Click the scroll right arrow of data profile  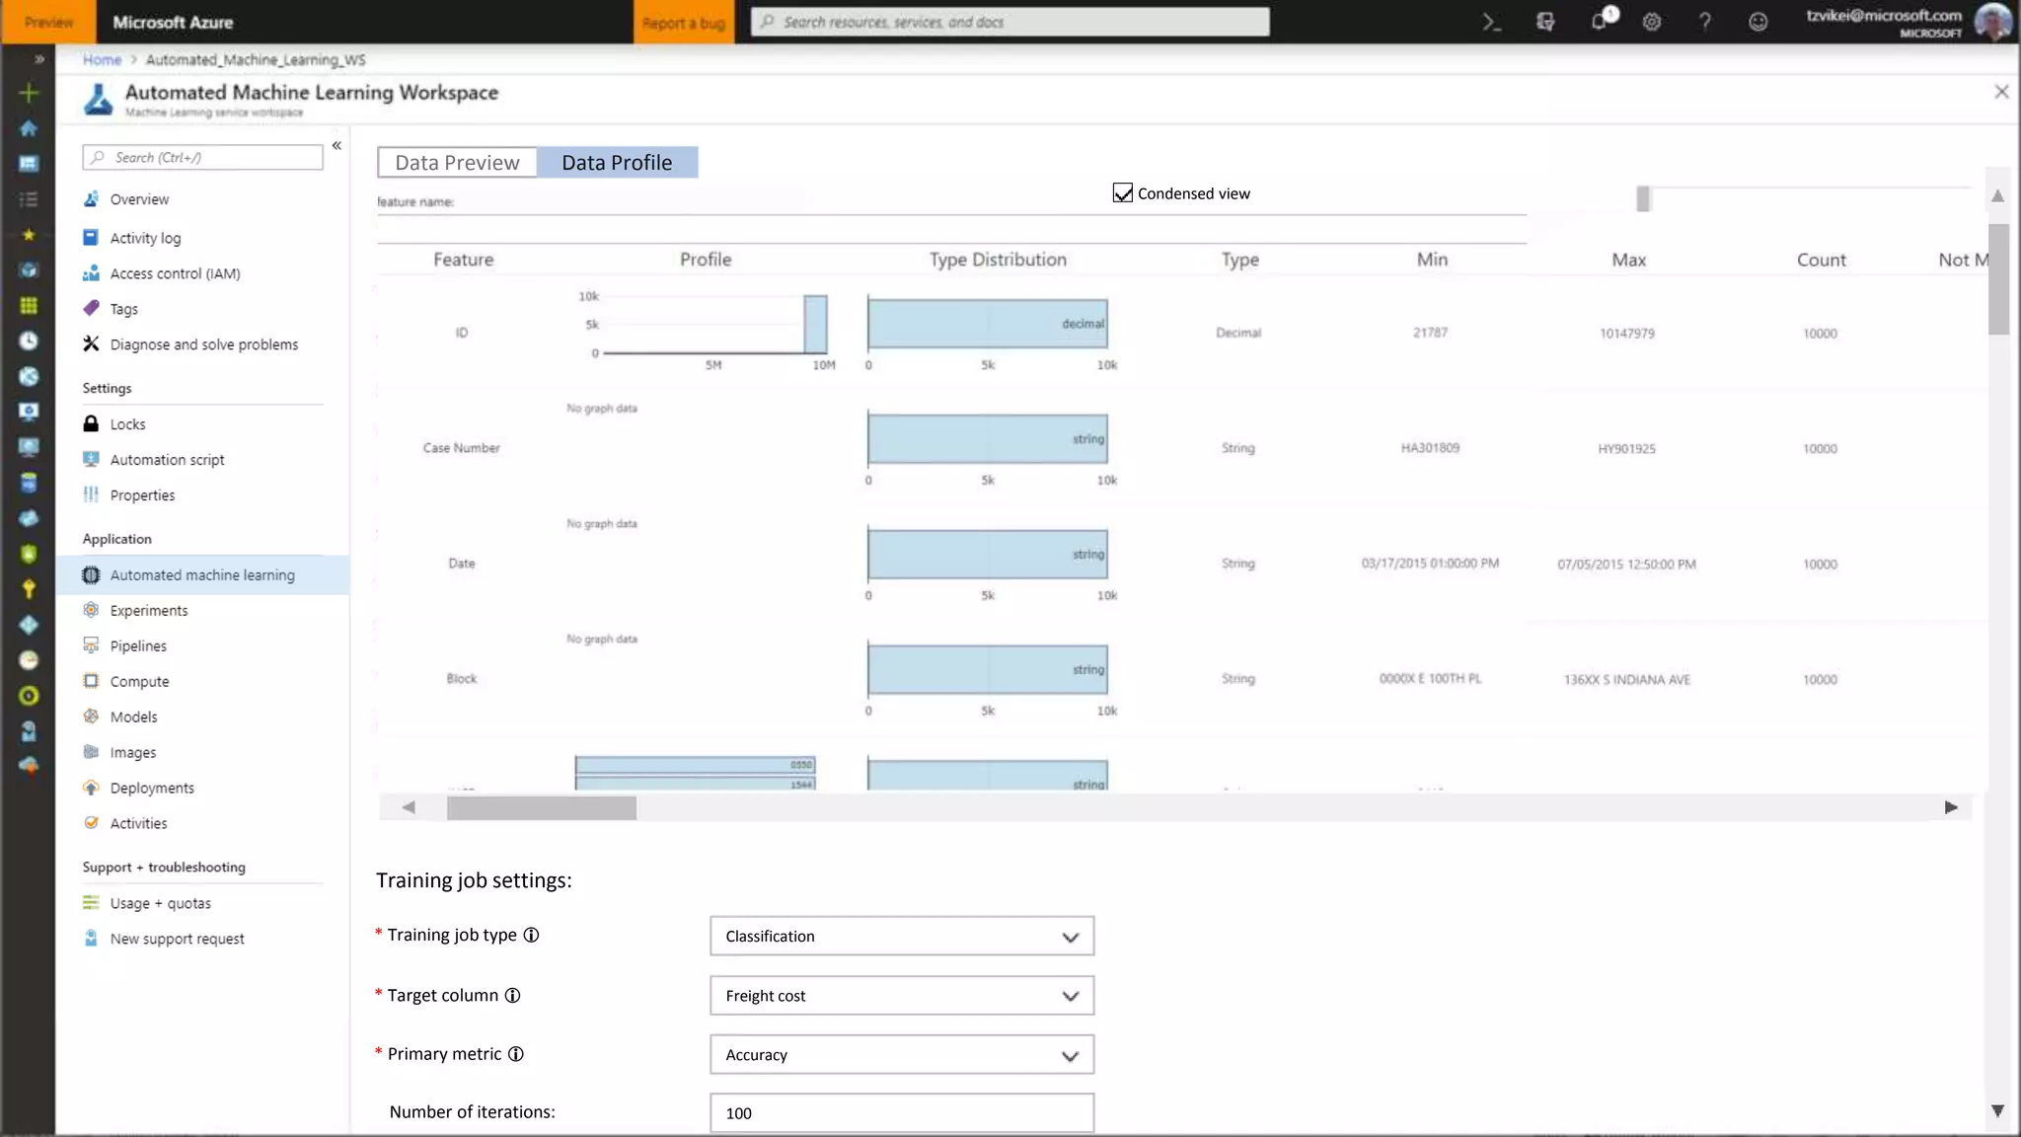[x=1951, y=807]
